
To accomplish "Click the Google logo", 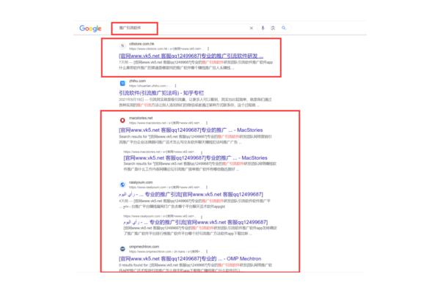I will (x=90, y=29).
